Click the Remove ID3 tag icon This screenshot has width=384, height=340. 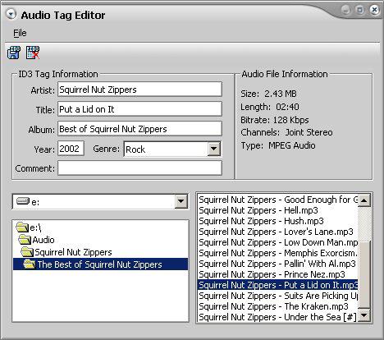[x=33, y=53]
